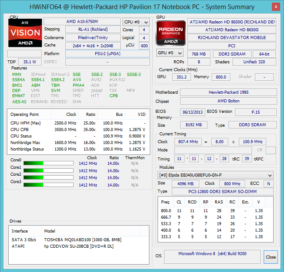Viewport: 284px width, 272px height.
Task: Click the Codename field Piledriver/Trinity
Action: (x=93, y=38)
